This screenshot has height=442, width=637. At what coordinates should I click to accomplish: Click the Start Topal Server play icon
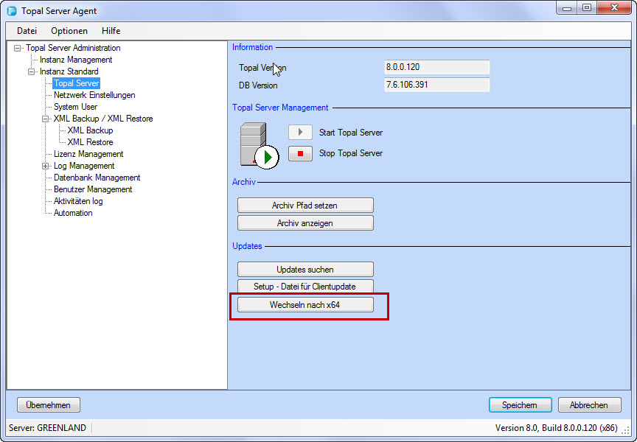click(300, 133)
